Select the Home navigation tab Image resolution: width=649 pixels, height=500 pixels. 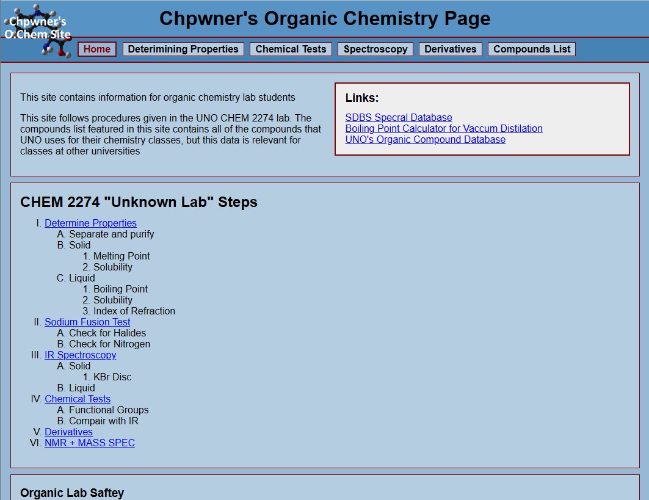tap(96, 49)
